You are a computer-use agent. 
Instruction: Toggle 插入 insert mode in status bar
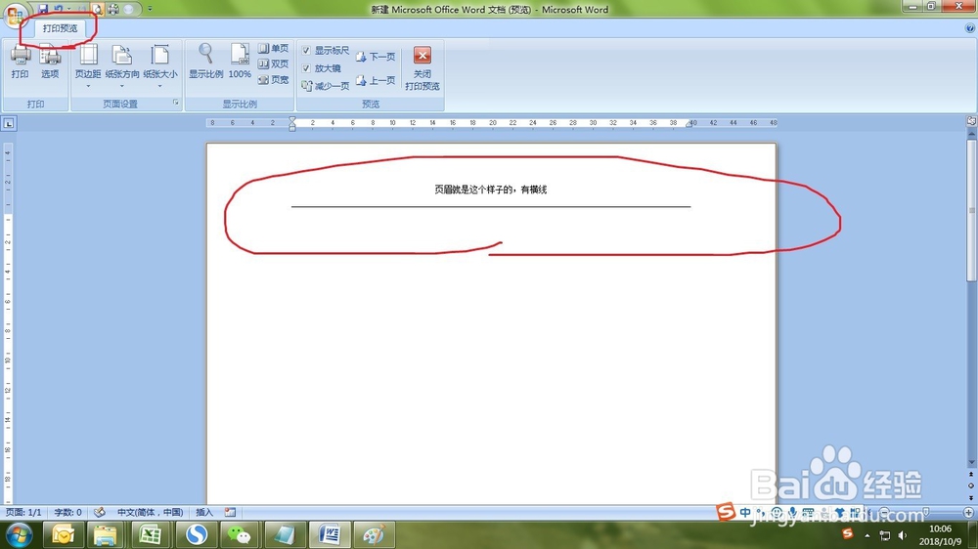click(x=204, y=512)
